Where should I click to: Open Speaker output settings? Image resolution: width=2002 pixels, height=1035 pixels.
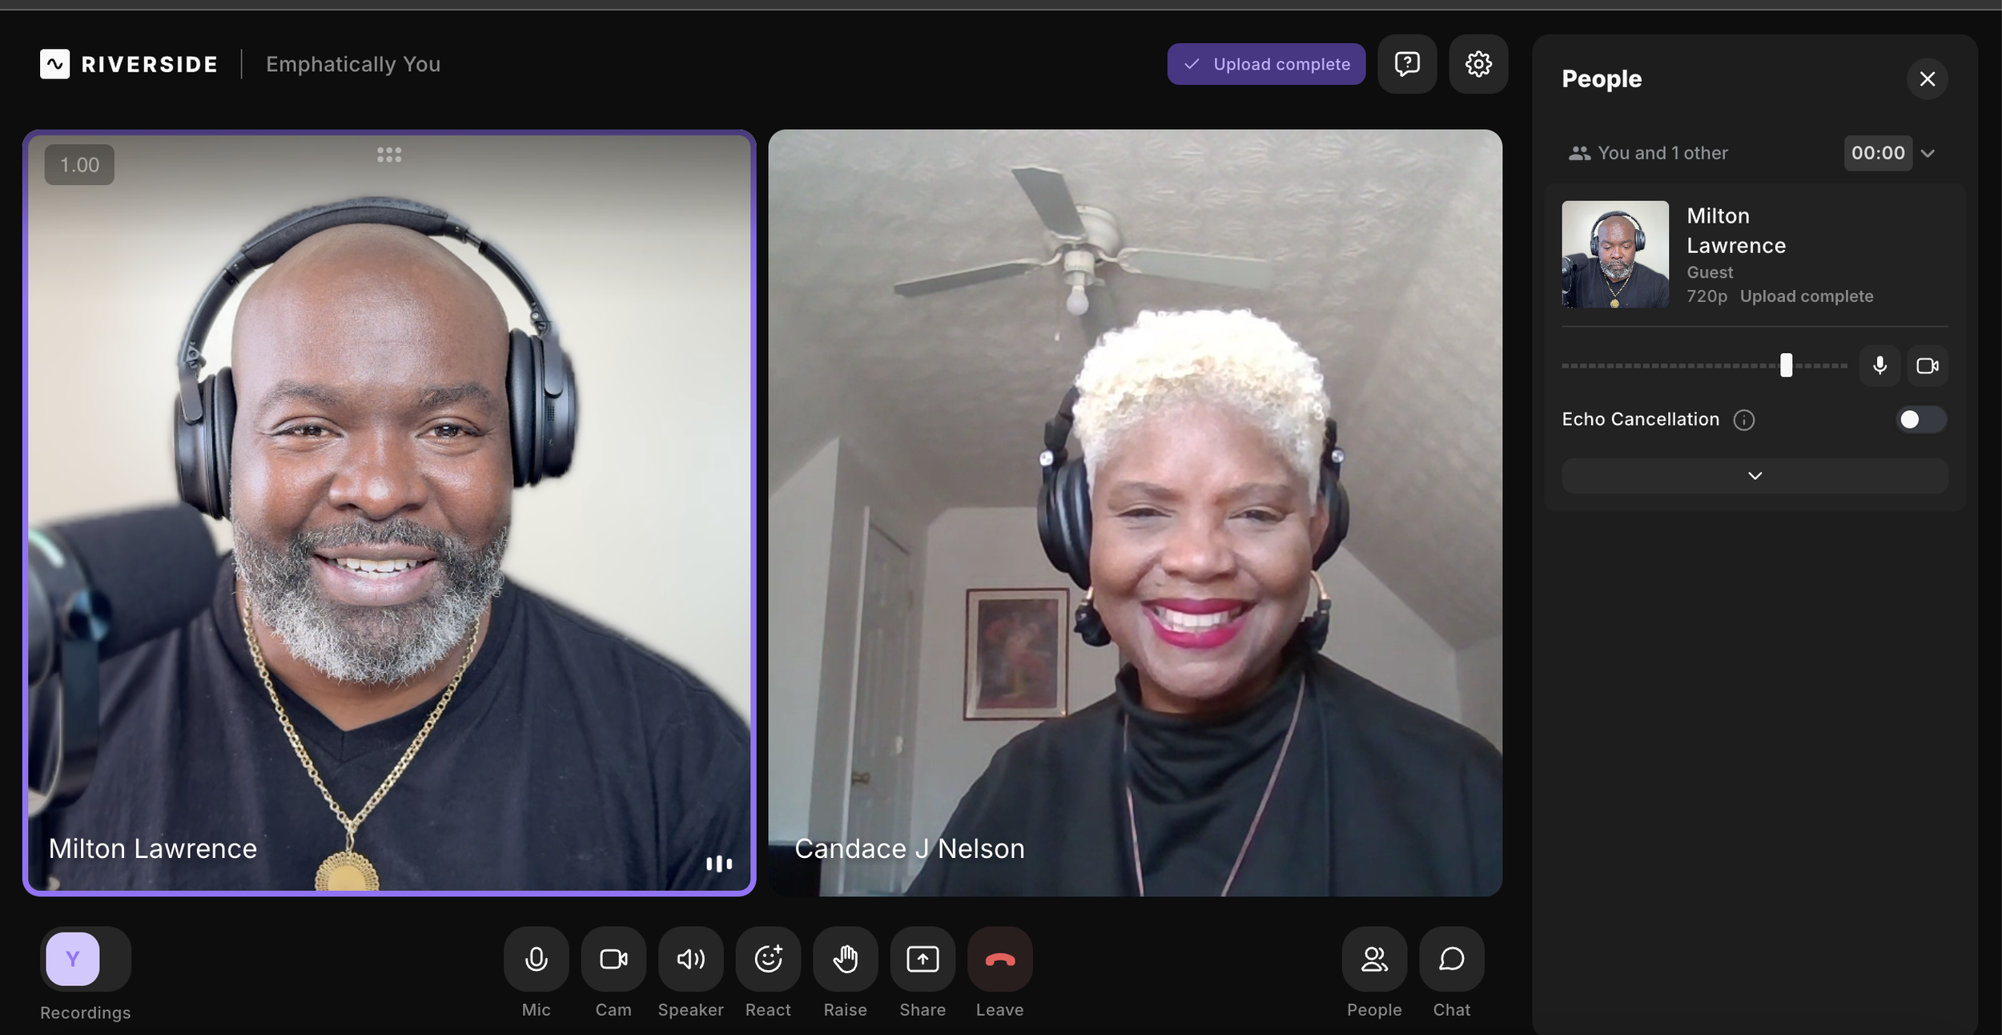[x=690, y=959]
